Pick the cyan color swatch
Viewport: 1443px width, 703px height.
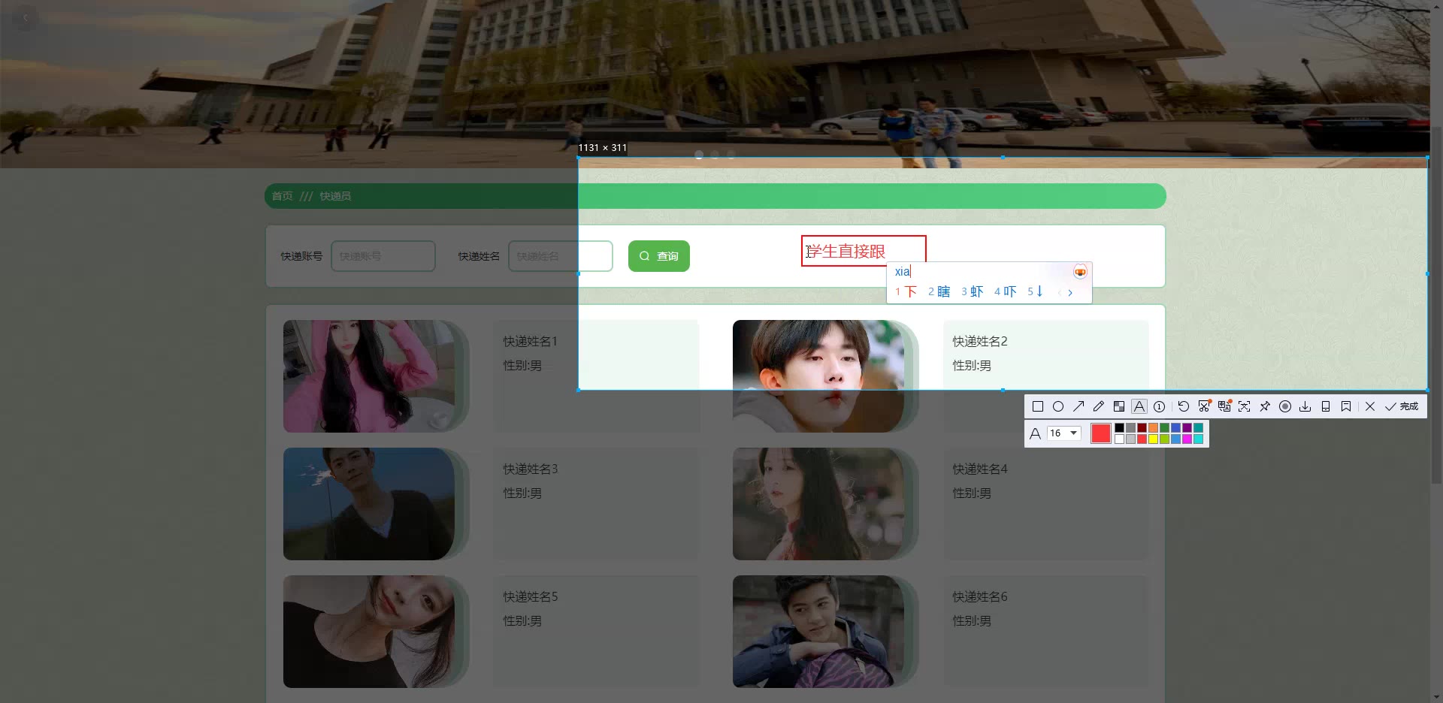(x=1198, y=439)
